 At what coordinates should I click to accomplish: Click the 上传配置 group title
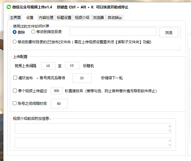click(20, 57)
